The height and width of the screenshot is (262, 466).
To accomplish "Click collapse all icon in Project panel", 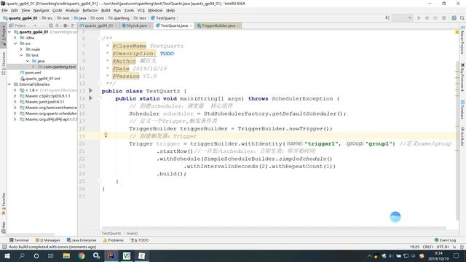I will click(x=58, y=25).
